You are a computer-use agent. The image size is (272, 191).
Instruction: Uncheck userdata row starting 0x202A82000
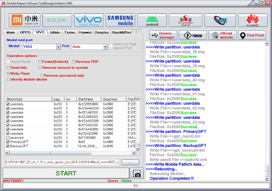pyautogui.click(x=8, y=133)
